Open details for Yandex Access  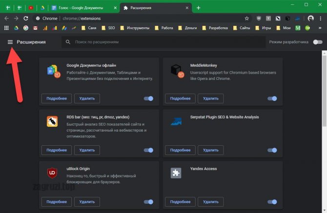coord(180,202)
